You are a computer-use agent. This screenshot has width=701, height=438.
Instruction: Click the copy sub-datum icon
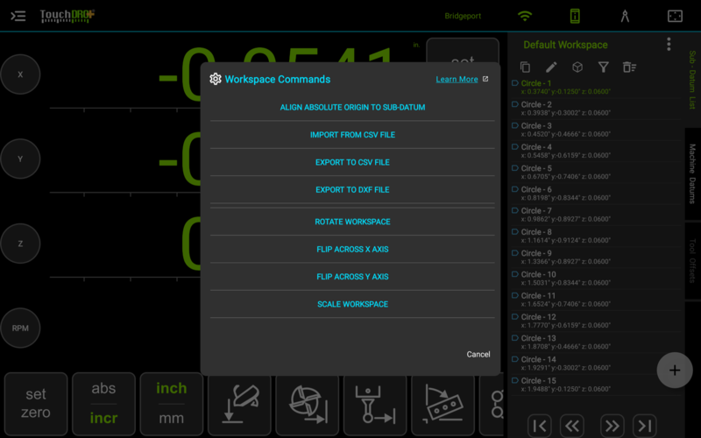pyautogui.click(x=525, y=67)
